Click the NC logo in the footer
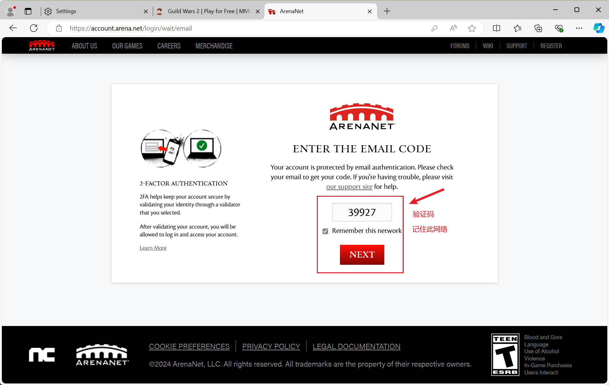609x385 pixels. click(42, 355)
